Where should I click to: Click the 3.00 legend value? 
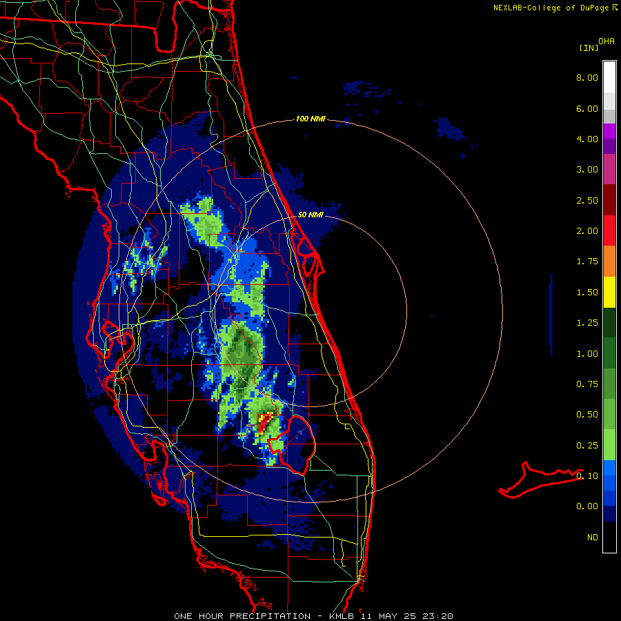[x=587, y=170]
